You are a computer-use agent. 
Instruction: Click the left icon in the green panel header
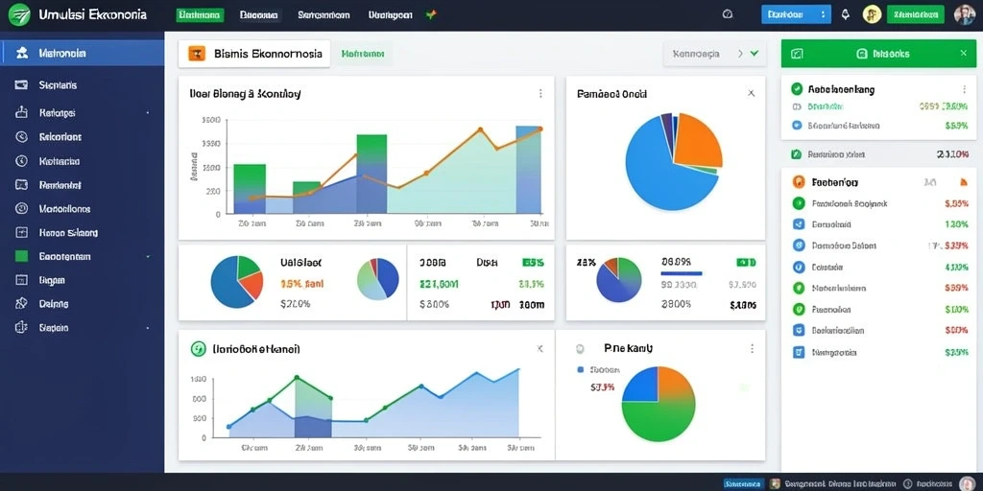(x=797, y=54)
